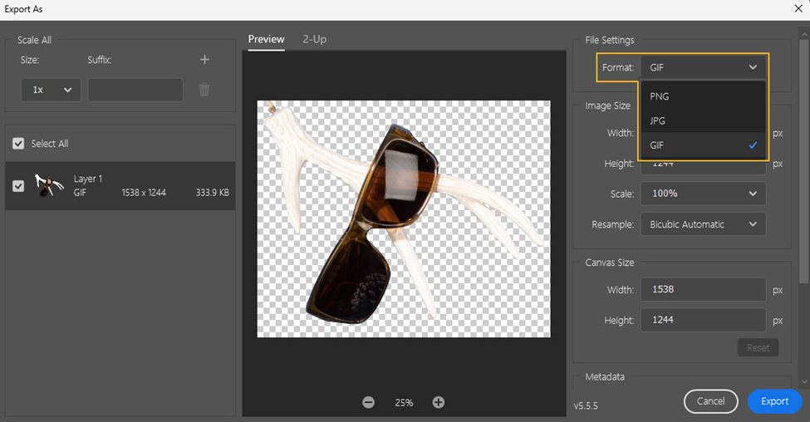Uncheck the Layer 1 checkbox
810x422 pixels.
[18, 186]
